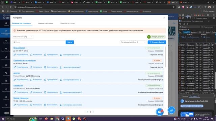Switch to 'Фильтры по статусу' tab

(68, 23)
